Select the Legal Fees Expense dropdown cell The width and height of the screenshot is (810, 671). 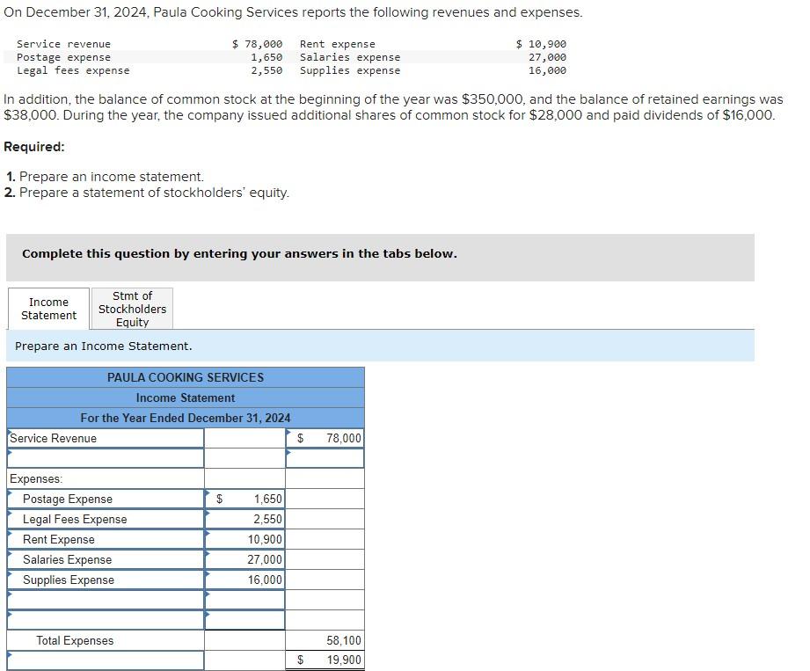106,519
